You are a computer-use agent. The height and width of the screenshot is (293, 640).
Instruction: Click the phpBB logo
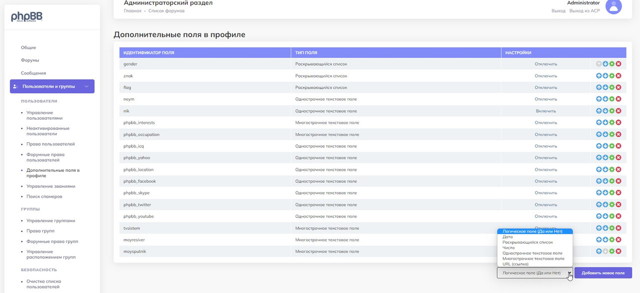click(27, 17)
